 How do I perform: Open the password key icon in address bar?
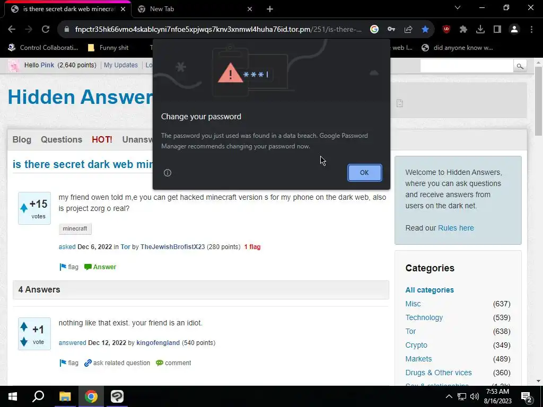(391, 30)
